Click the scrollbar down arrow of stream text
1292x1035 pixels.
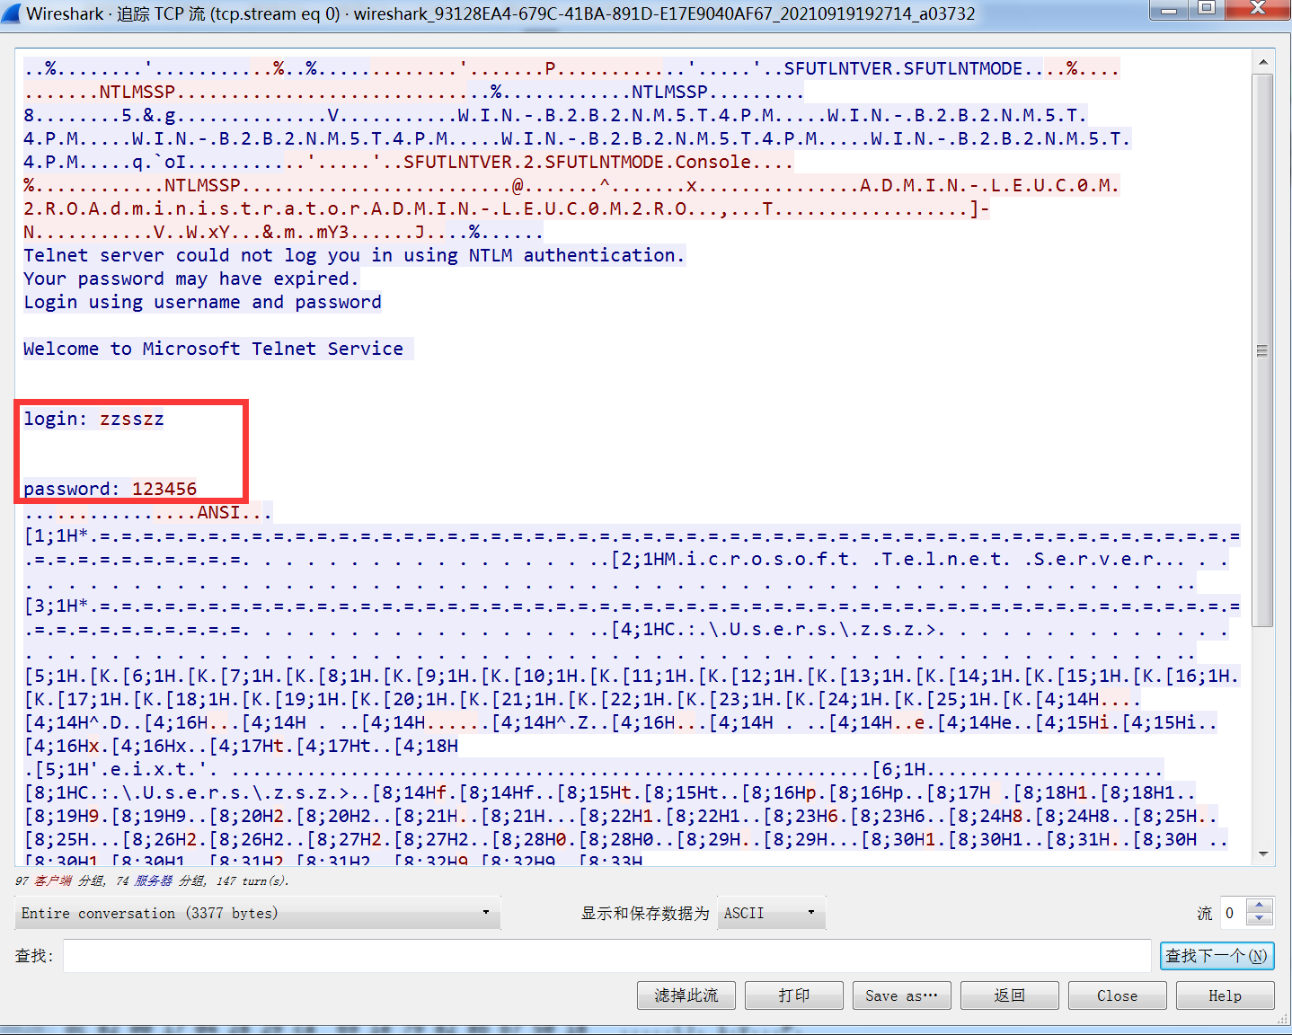pyautogui.click(x=1262, y=854)
